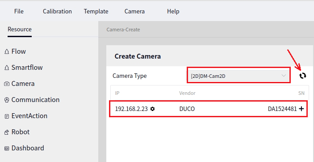The height and width of the screenshot is (162, 314).
Task: Open the File menu
Action: tap(19, 11)
